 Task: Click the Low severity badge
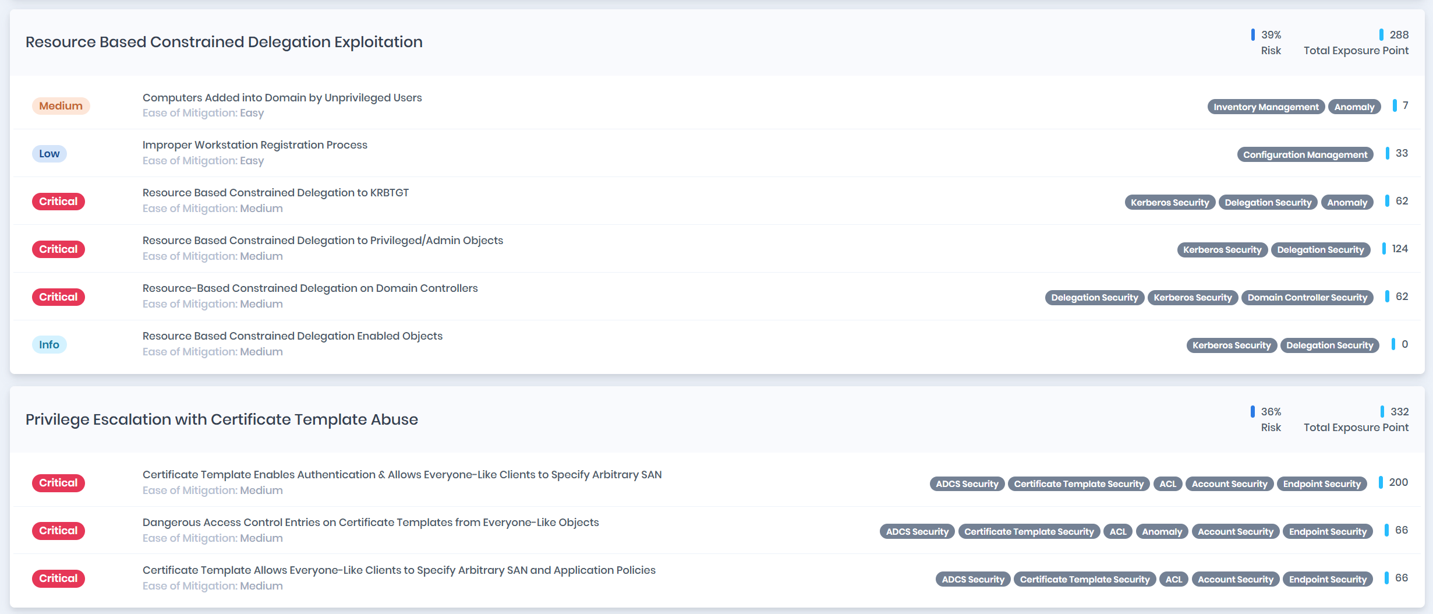tap(49, 154)
